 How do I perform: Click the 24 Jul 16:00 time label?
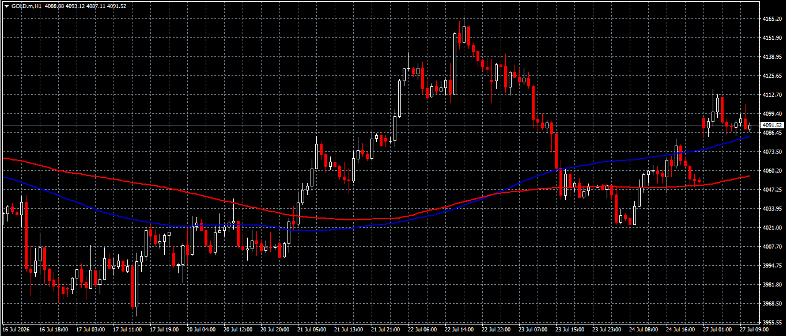click(x=680, y=330)
